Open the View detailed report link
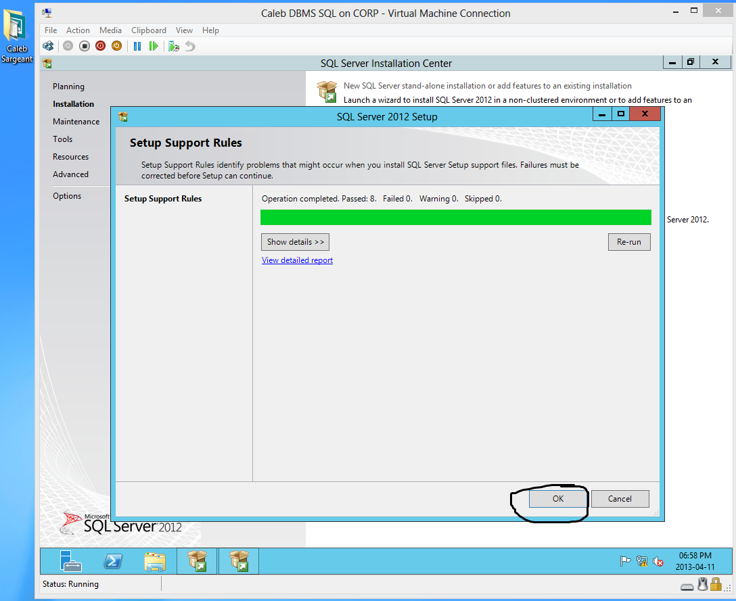 point(297,260)
